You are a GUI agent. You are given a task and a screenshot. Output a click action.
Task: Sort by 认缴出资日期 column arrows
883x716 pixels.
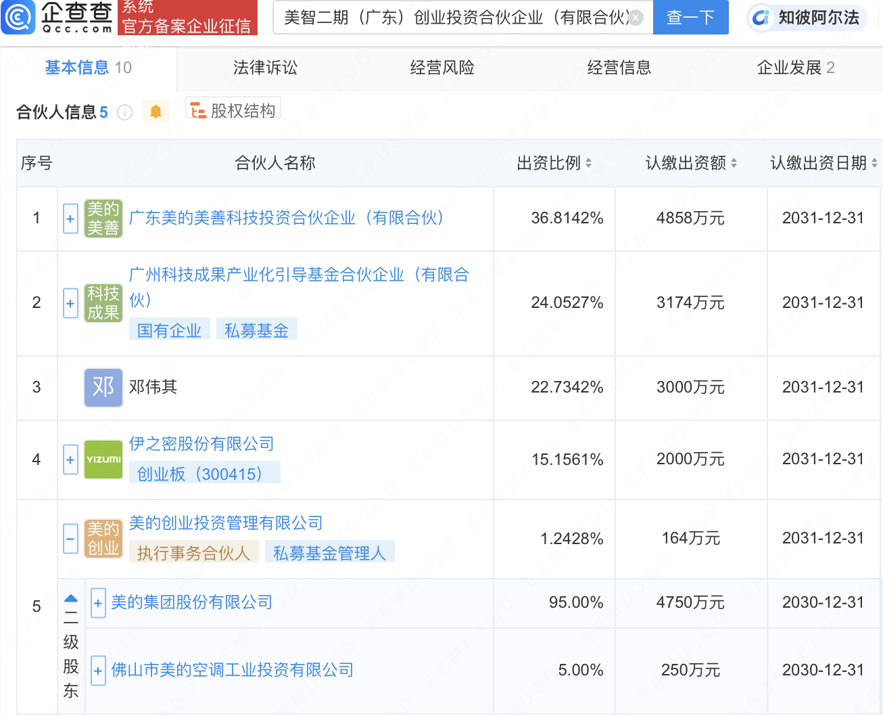click(874, 163)
